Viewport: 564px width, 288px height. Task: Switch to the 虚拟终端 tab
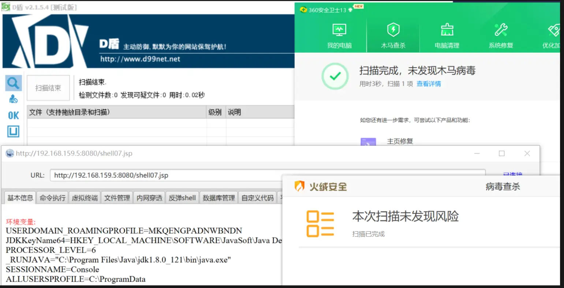tap(85, 198)
